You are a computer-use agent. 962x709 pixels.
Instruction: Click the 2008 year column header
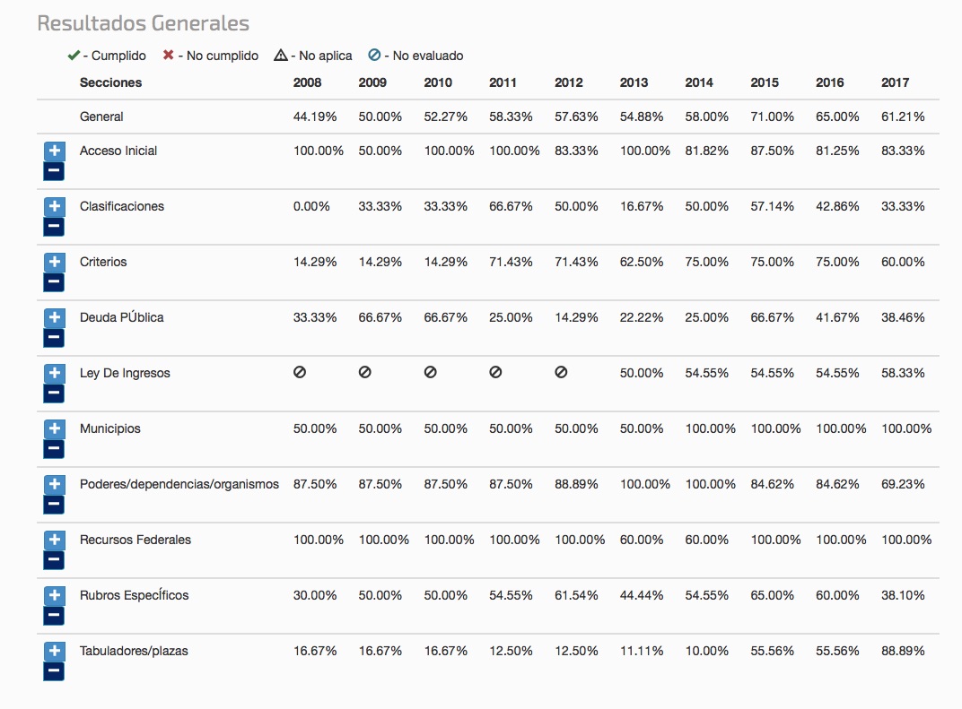click(x=307, y=82)
